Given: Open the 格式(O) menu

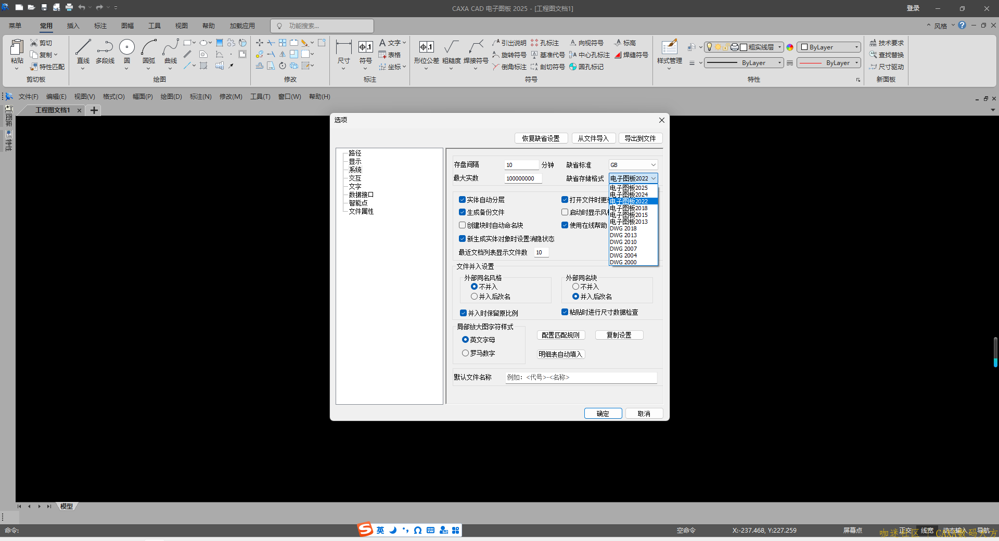Looking at the screenshot, I should [114, 96].
